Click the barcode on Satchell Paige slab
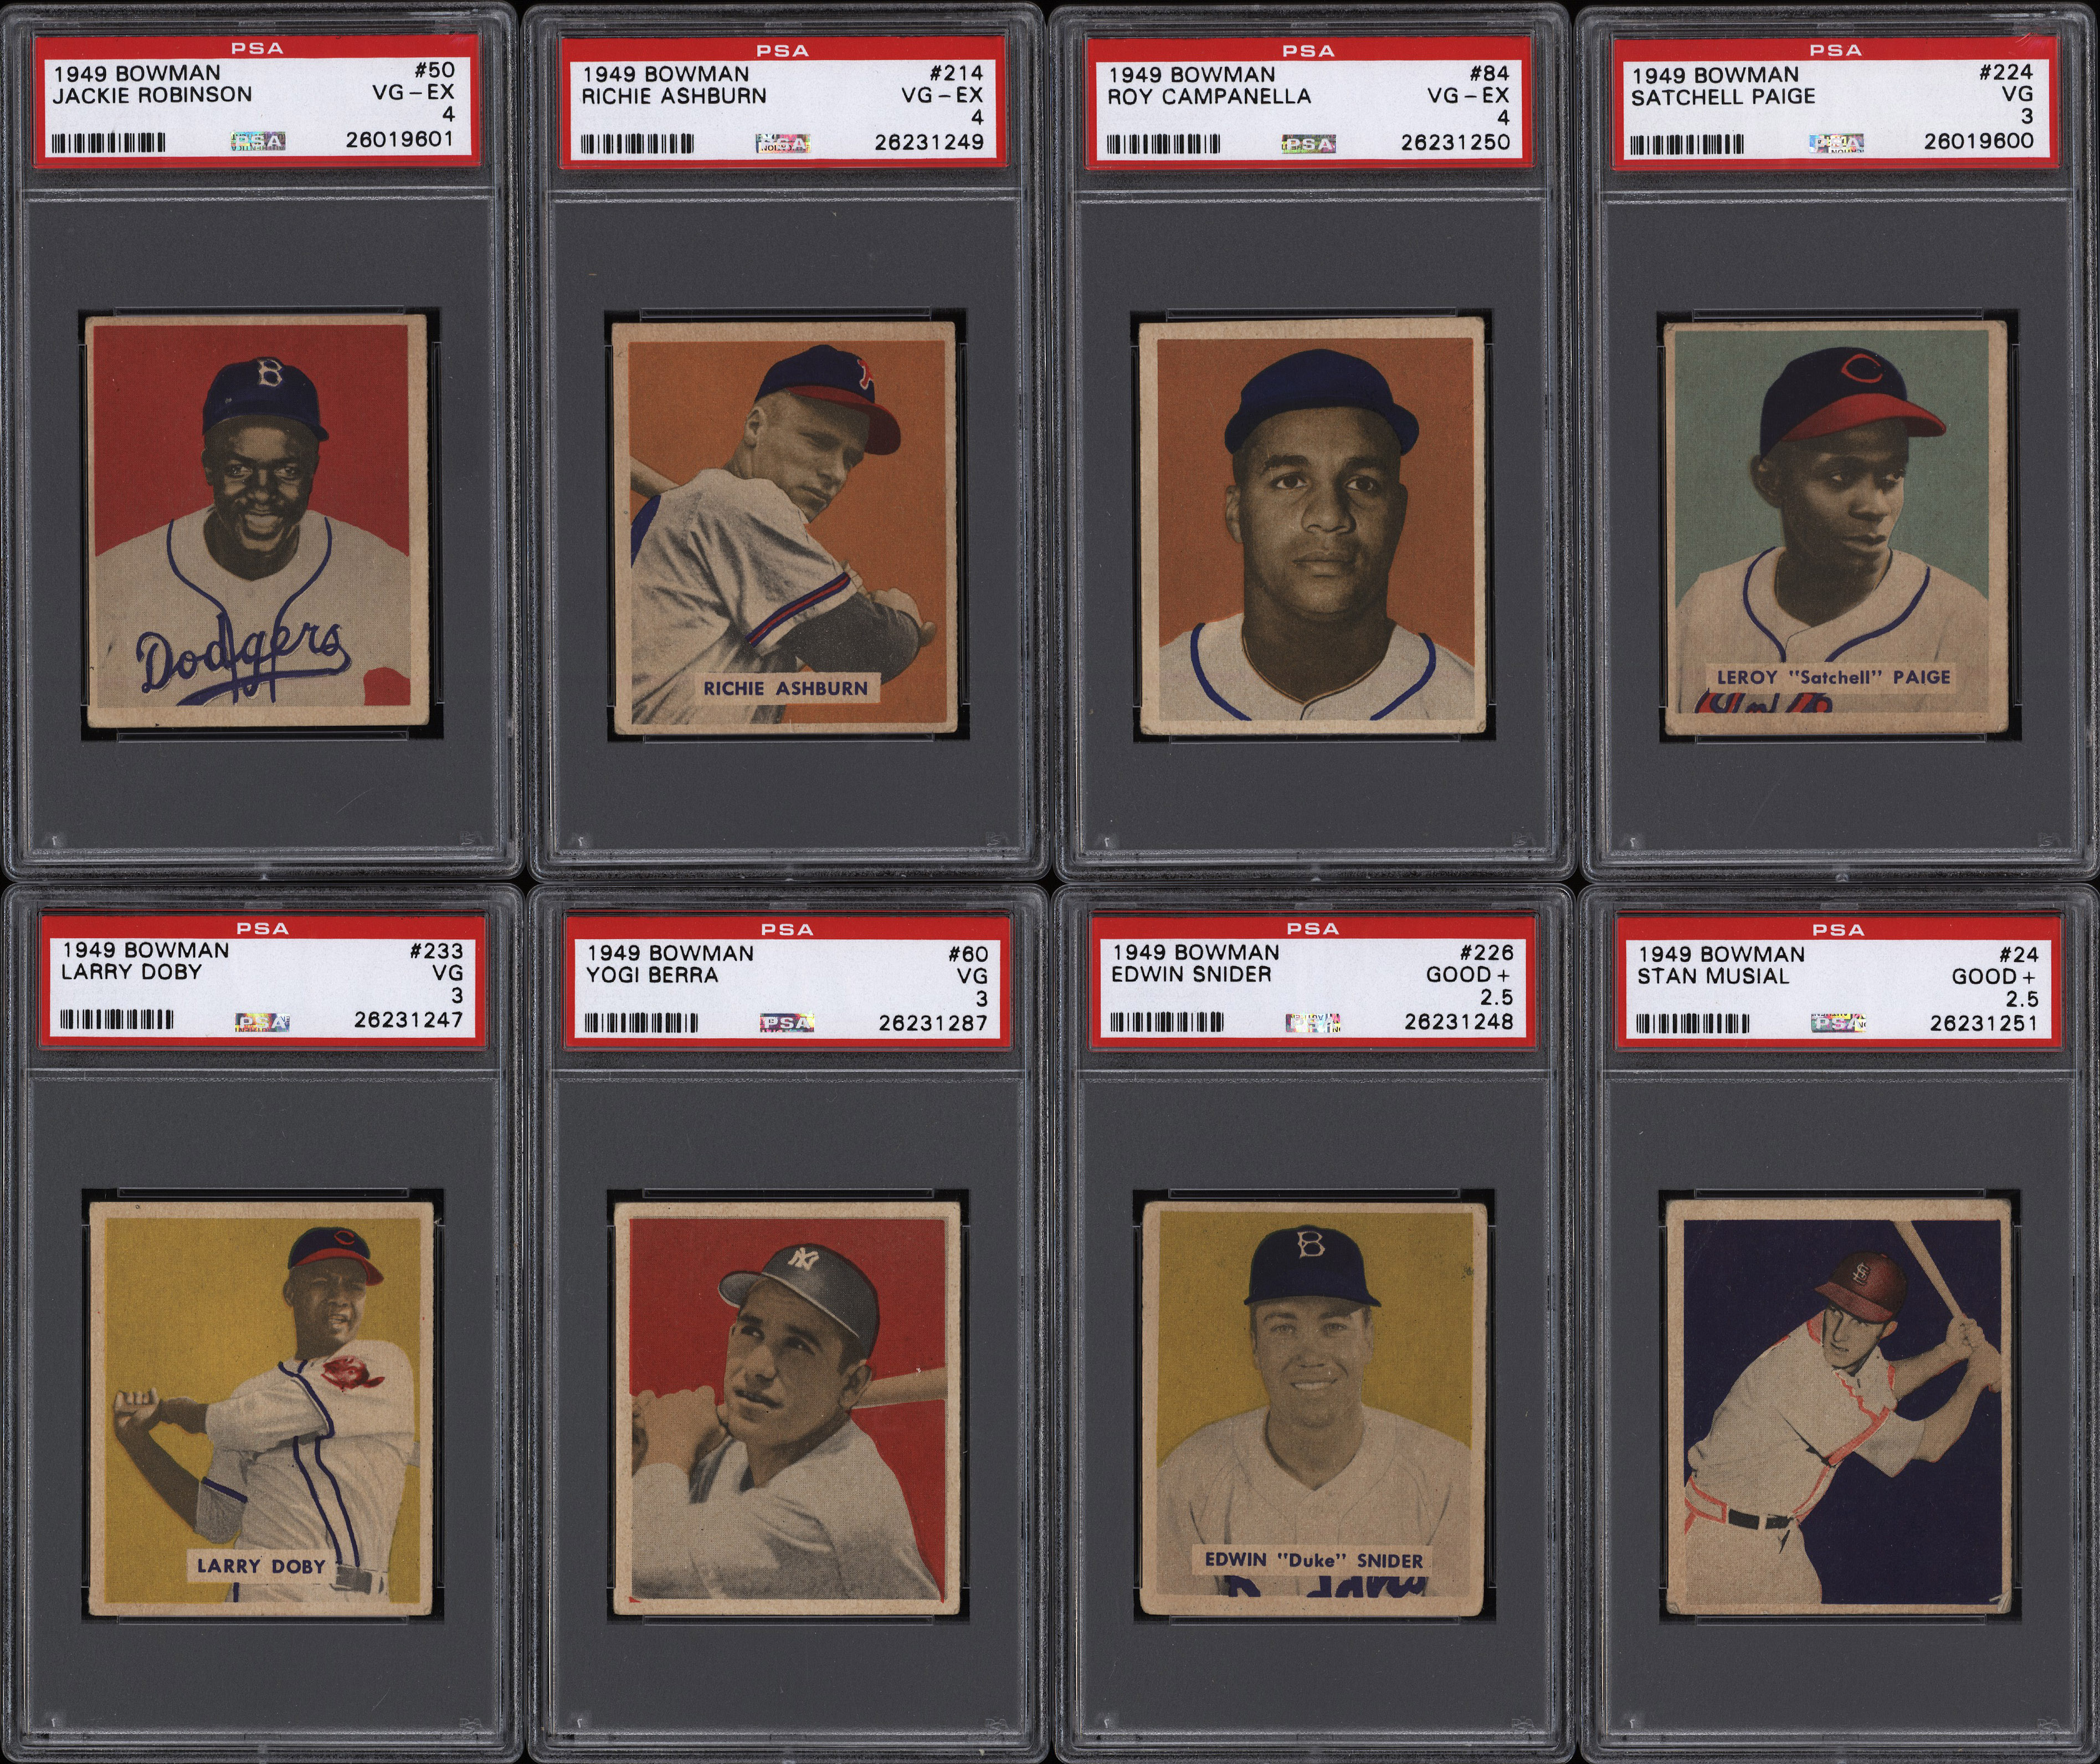 pos(1687,144)
